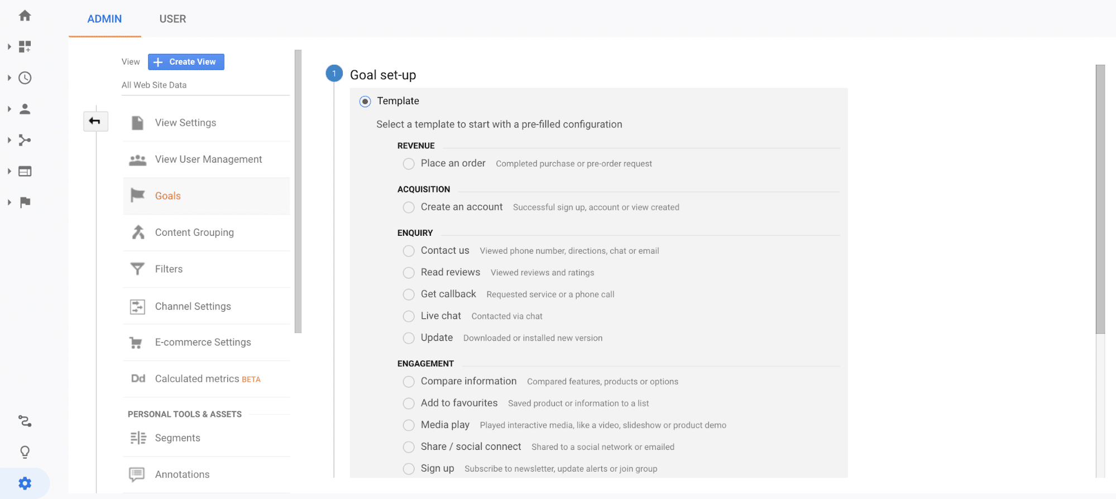Expand the Behaviour section arrow in sidebar
This screenshot has width=1116, height=499.
pyautogui.click(x=9, y=171)
